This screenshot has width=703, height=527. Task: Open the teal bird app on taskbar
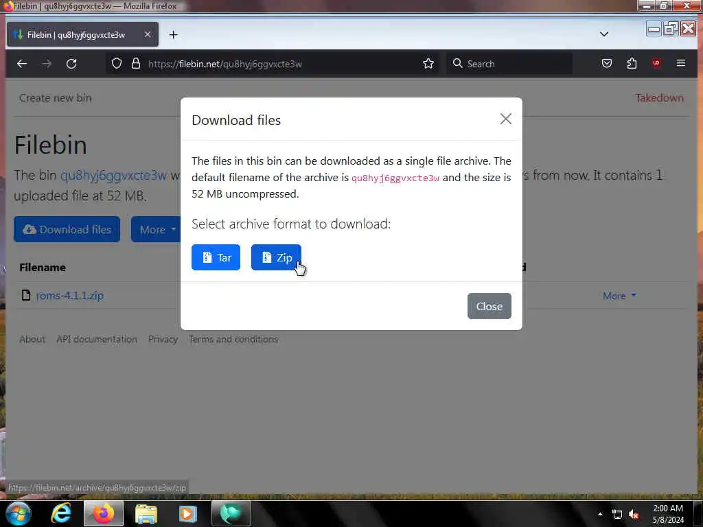click(x=231, y=513)
